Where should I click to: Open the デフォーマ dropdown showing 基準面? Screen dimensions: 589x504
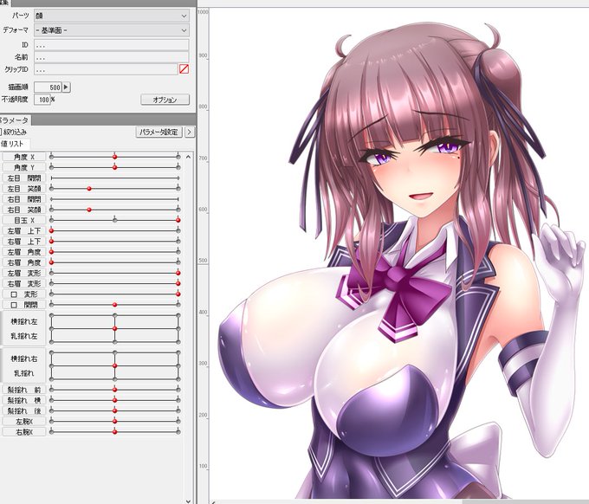[x=112, y=30]
